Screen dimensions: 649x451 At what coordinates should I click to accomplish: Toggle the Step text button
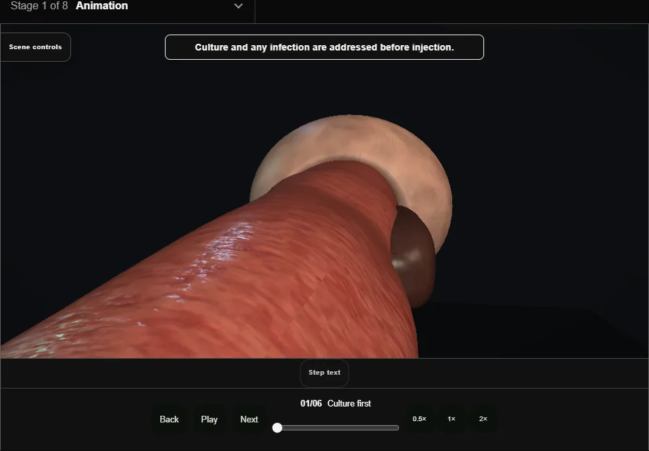pyautogui.click(x=324, y=373)
